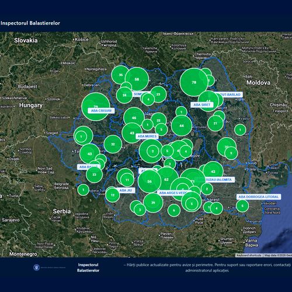Viewport: 292px width, 292px height.
Task: Click the cluster marker labeled 78
Action: pyautogui.click(x=194, y=82)
